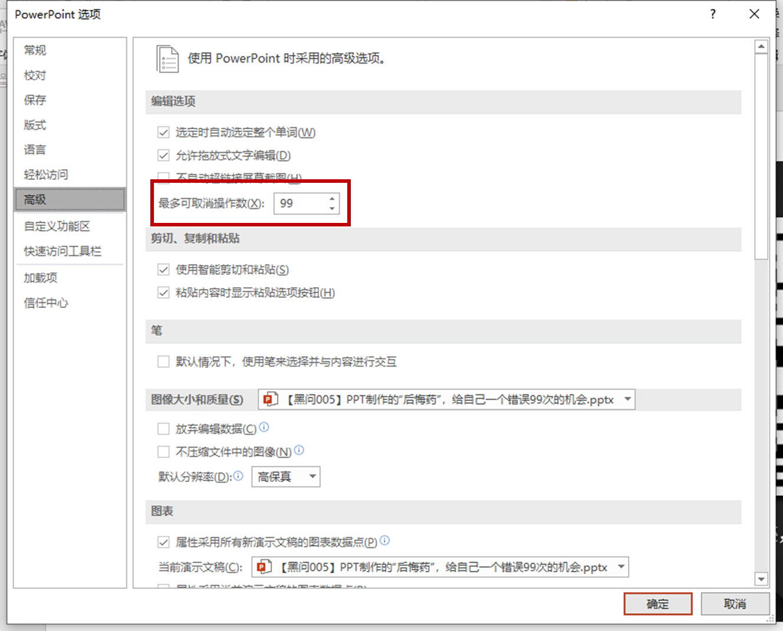This screenshot has width=783, height=631.
Task: Click the help question mark button
Action: tap(713, 14)
